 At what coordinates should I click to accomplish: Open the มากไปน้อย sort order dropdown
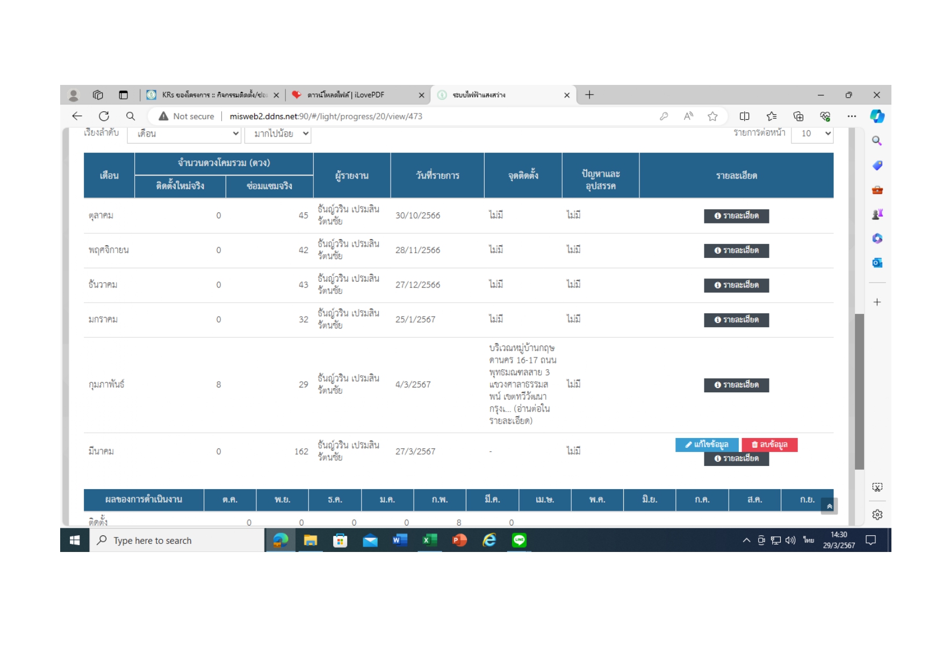278,134
